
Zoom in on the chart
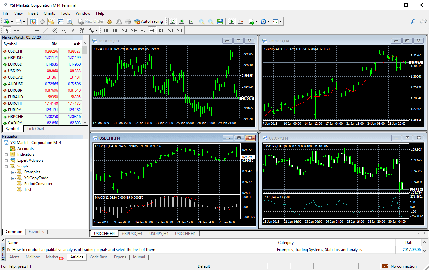(x=202, y=22)
